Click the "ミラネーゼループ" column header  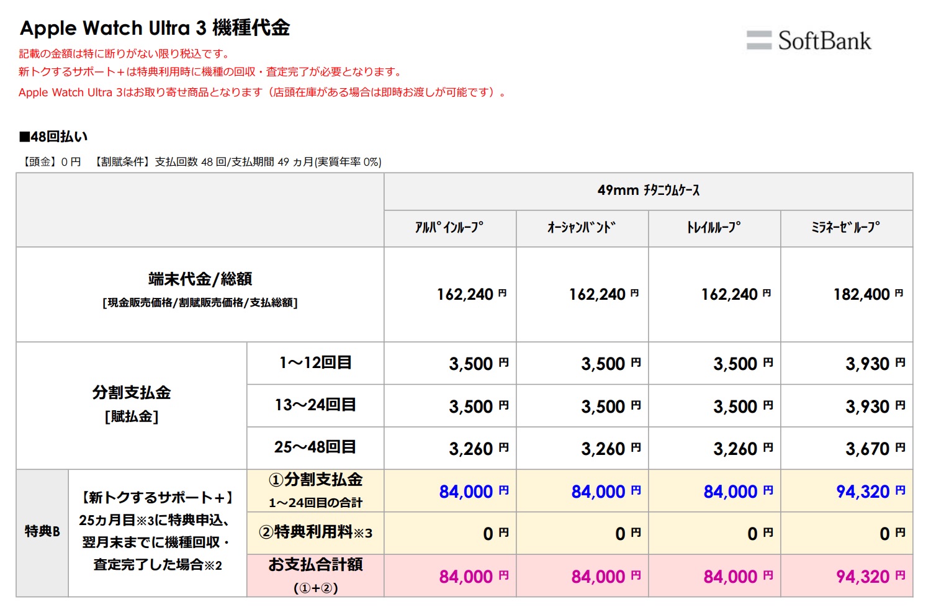click(x=847, y=228)
